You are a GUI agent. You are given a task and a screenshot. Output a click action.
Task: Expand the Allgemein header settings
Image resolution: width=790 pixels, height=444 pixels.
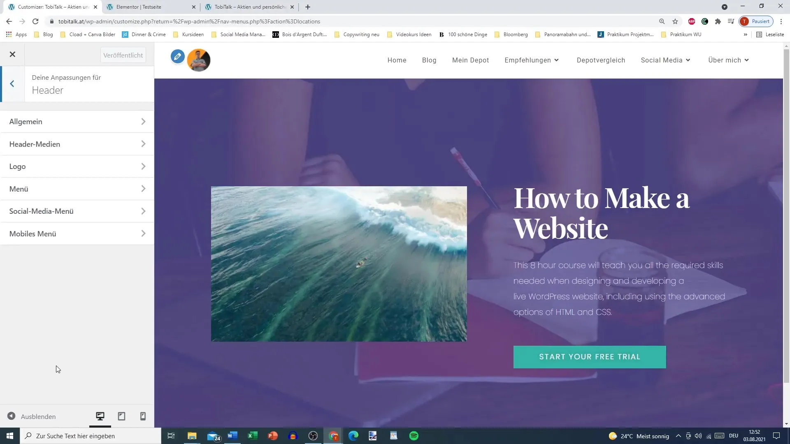78,121
